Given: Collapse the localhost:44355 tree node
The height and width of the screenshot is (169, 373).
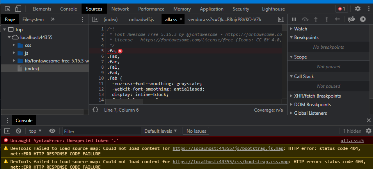Looking at the screenshot, I should coord(9,37).
